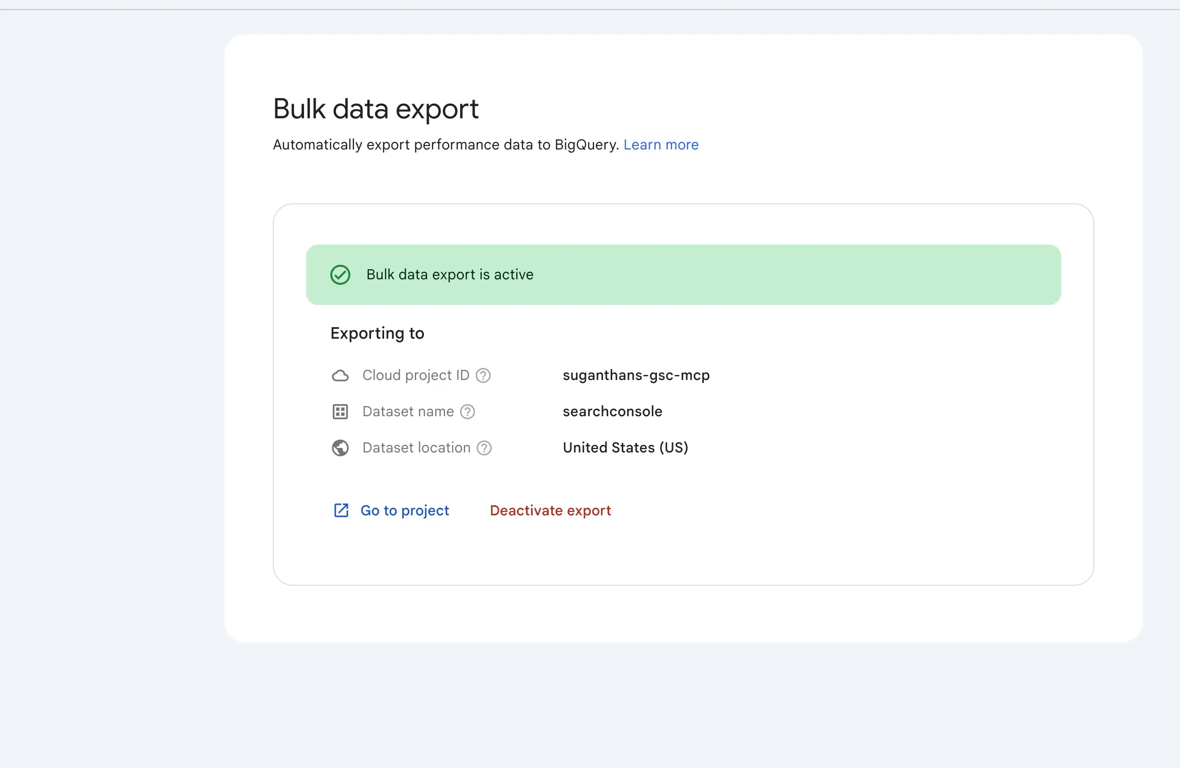Click the globe icon for dataset location

pyautogui.click(x=340, y=448)
